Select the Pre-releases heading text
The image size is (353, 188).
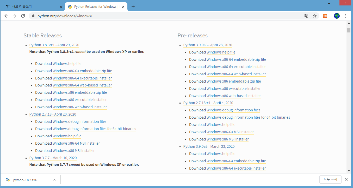point(193,36)
